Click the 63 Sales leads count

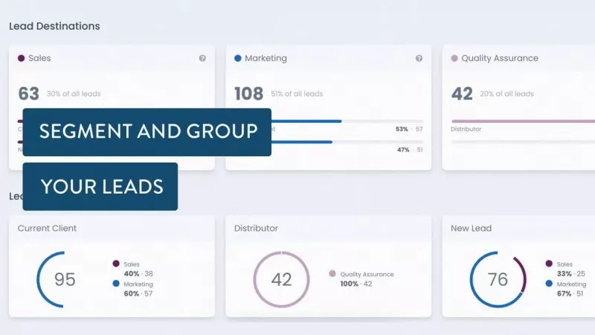pyautogui.click(x=29, y=94)
